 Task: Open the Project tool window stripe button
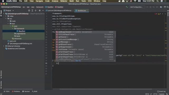[x=1, y=13]
